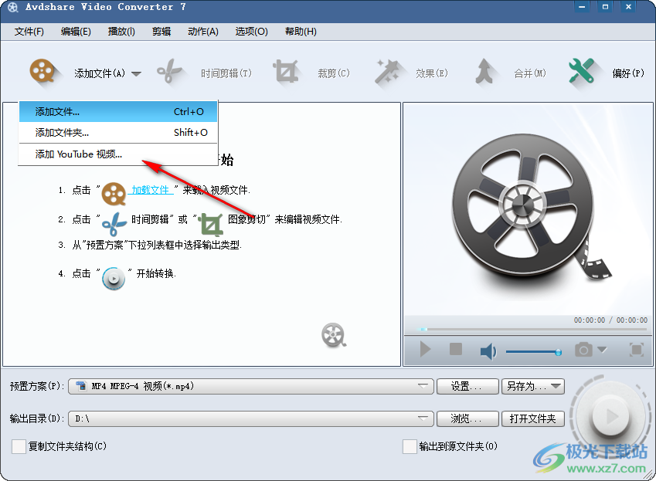Click the 00:00:00 / 00:00:00 time display
The height and width of the screenshot is (481, 656).
click(x=610, y=320)
